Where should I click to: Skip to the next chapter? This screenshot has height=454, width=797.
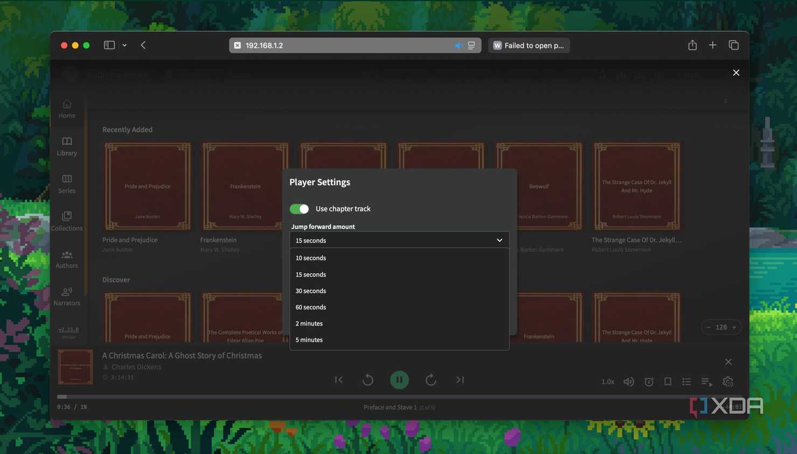click(460, 380)
